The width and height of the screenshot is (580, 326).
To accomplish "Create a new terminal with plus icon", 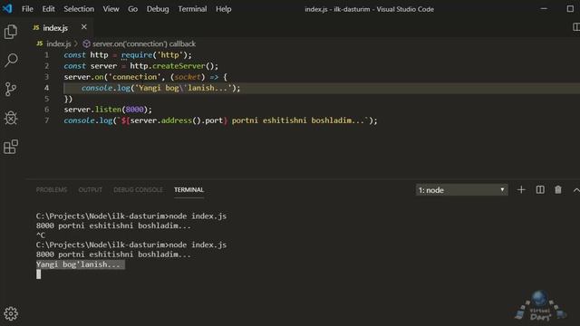I will (x=521, y=189).
